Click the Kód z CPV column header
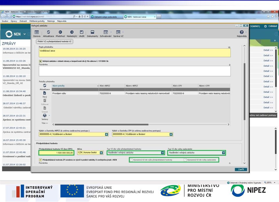This screenshot has height=202, width=279. click(x=185, y=86)
